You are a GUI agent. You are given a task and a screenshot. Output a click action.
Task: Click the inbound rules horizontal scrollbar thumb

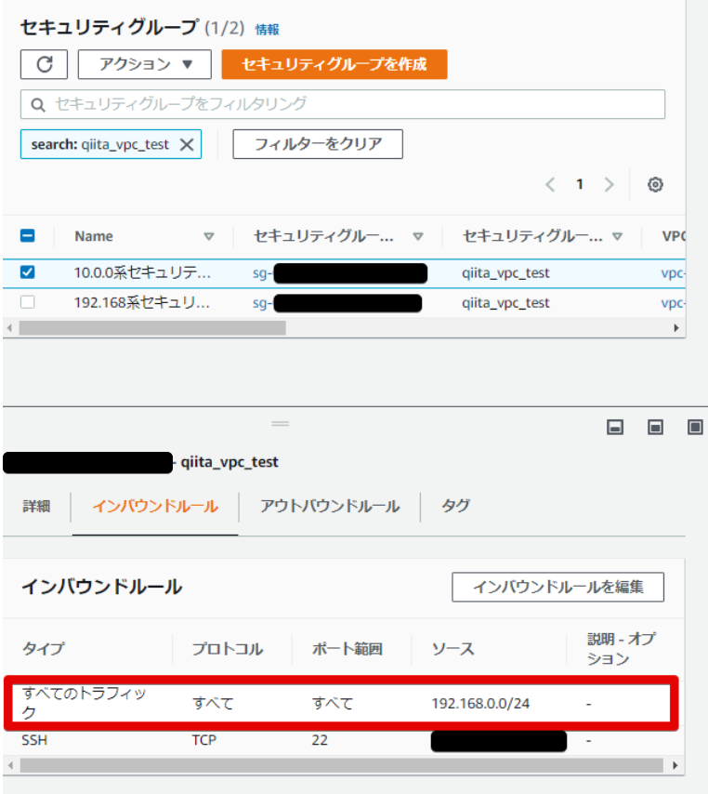(342, 765)
